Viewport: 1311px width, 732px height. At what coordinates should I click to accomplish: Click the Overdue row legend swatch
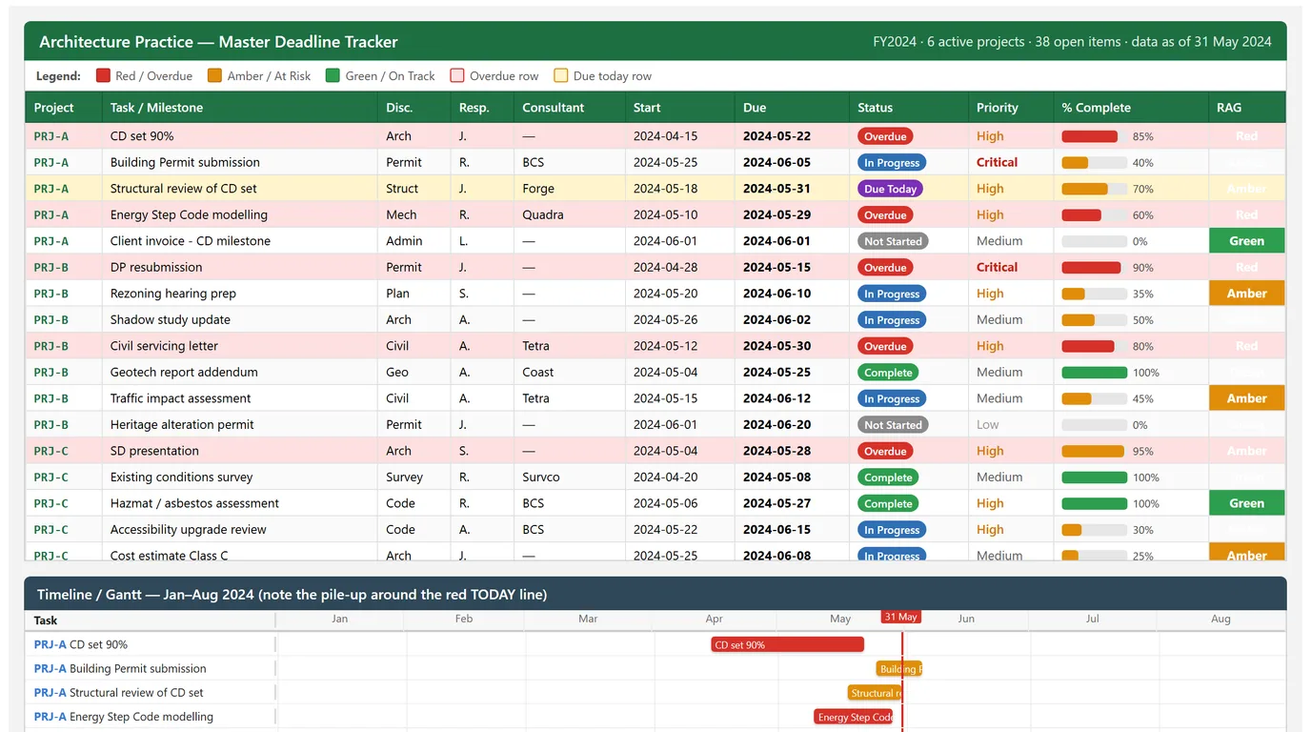point(457,76)
